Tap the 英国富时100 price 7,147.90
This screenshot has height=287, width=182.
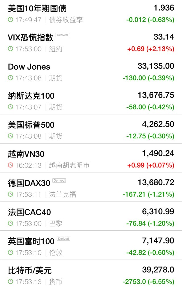coord(158,241)
